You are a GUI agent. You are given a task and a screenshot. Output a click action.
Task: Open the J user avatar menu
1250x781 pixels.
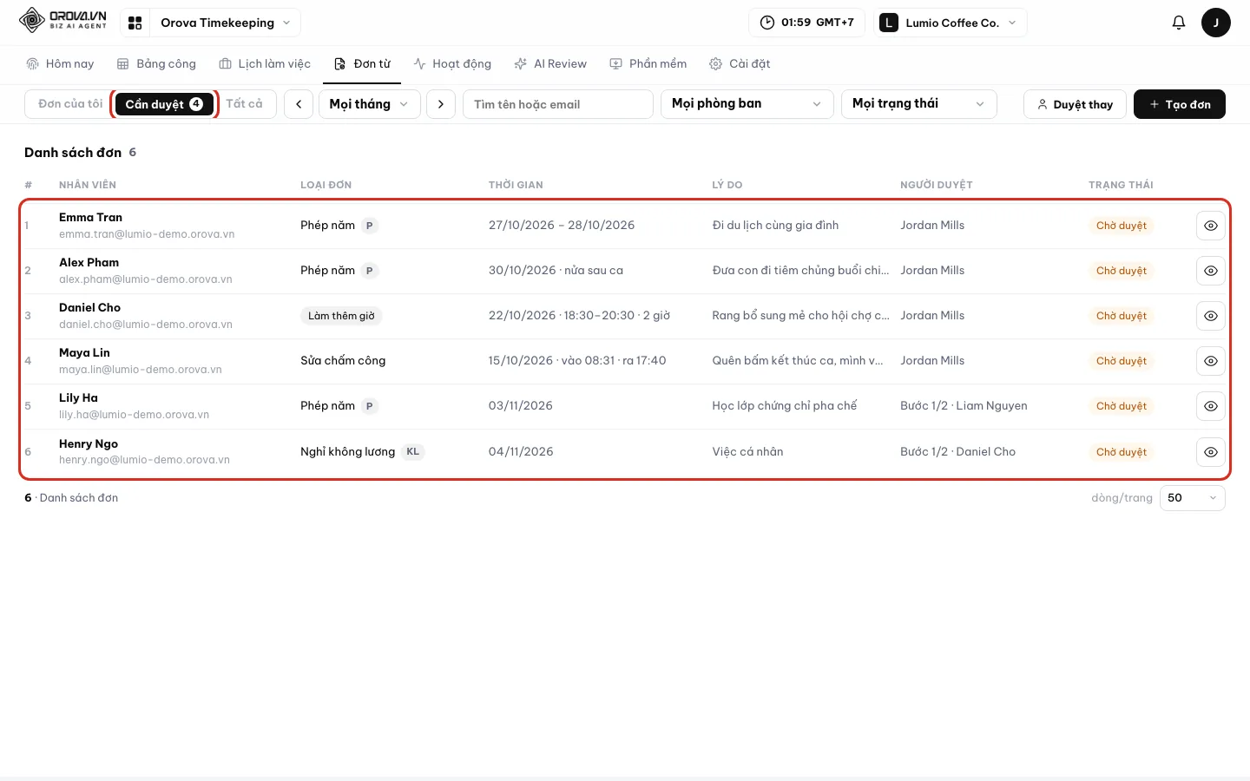coord(1215,23)
